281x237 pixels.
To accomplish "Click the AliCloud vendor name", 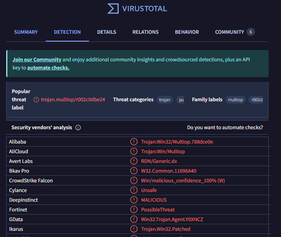I will [x=19, y=152].
